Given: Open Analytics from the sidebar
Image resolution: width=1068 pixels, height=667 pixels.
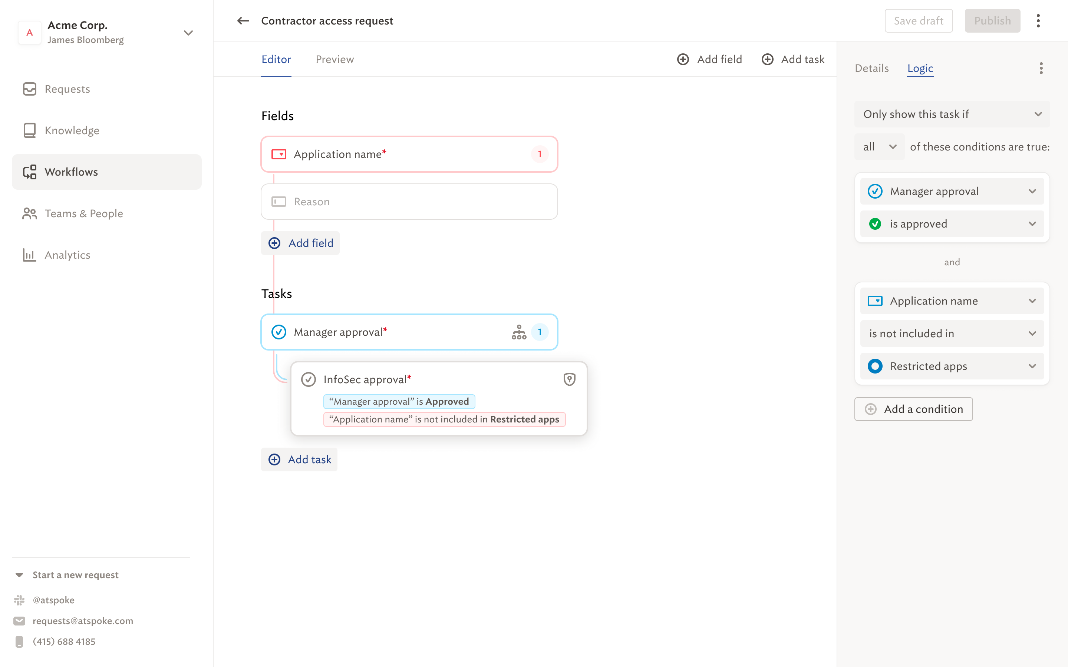Looking at the screenshot, I should 67,255.
